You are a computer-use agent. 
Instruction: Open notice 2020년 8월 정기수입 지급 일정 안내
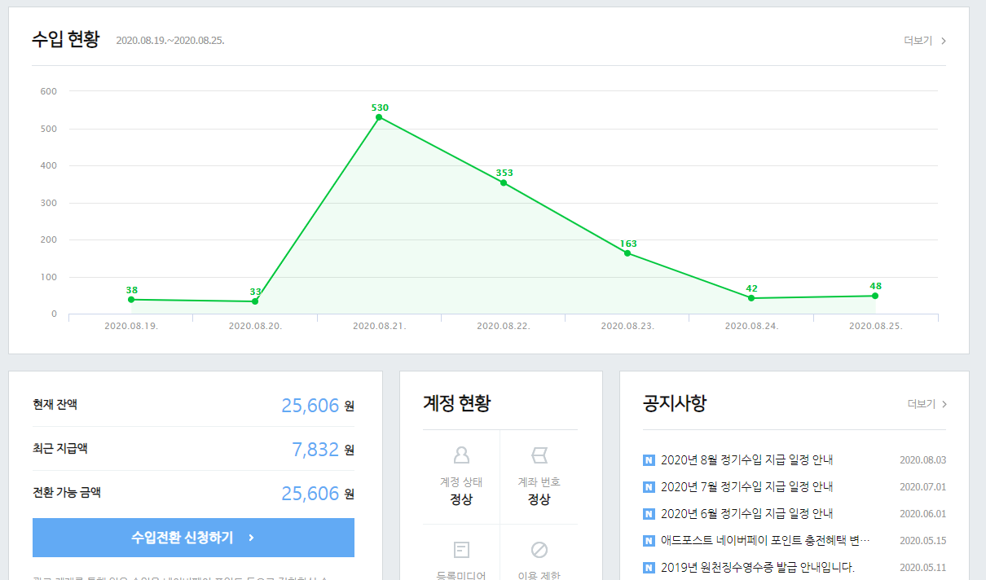746,460
